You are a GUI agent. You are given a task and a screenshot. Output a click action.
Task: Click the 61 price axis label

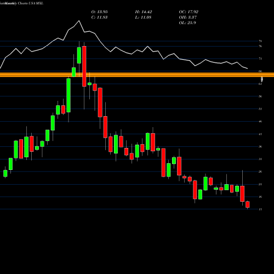[260, 84]
